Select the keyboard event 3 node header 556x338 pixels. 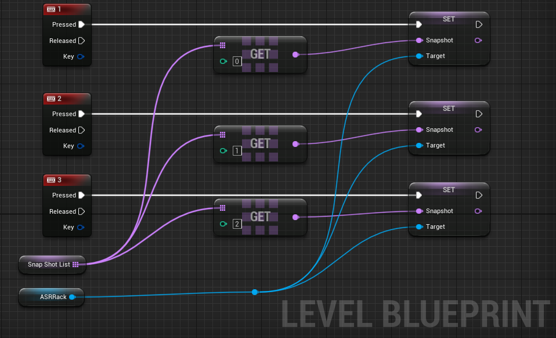pos(67,180)
